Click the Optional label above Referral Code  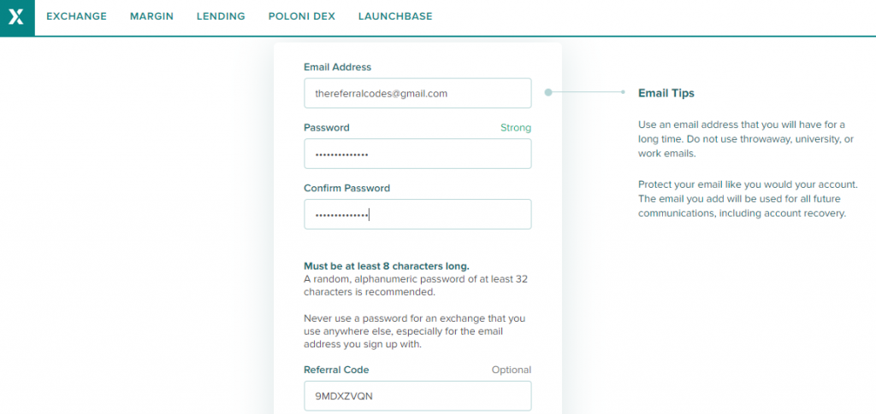click(512, 370)
